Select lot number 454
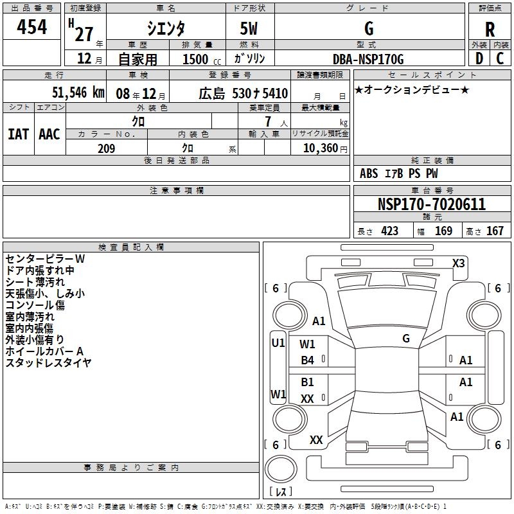 click(x=31, y=26)
